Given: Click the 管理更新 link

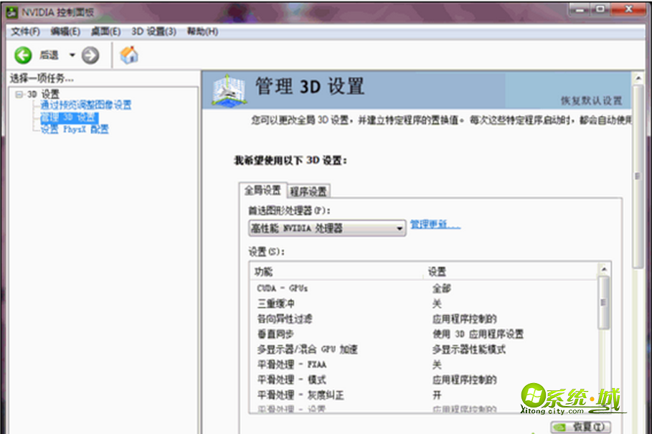Looking at the screenshot, I should (x=435, y=225).
